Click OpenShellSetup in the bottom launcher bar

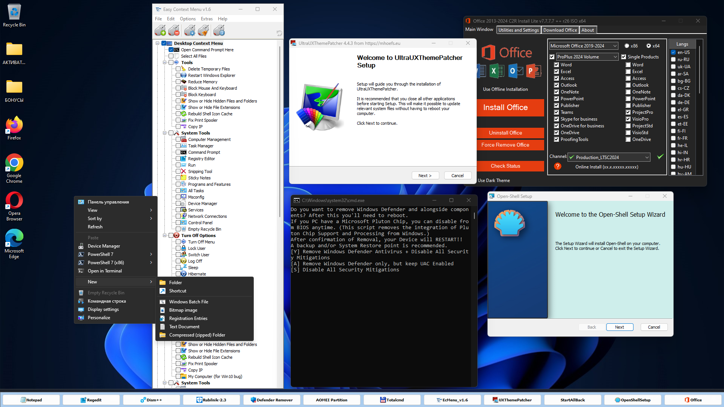[x=633, y=400]
